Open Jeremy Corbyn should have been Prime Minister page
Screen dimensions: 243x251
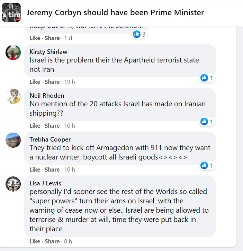coord(115,13)
